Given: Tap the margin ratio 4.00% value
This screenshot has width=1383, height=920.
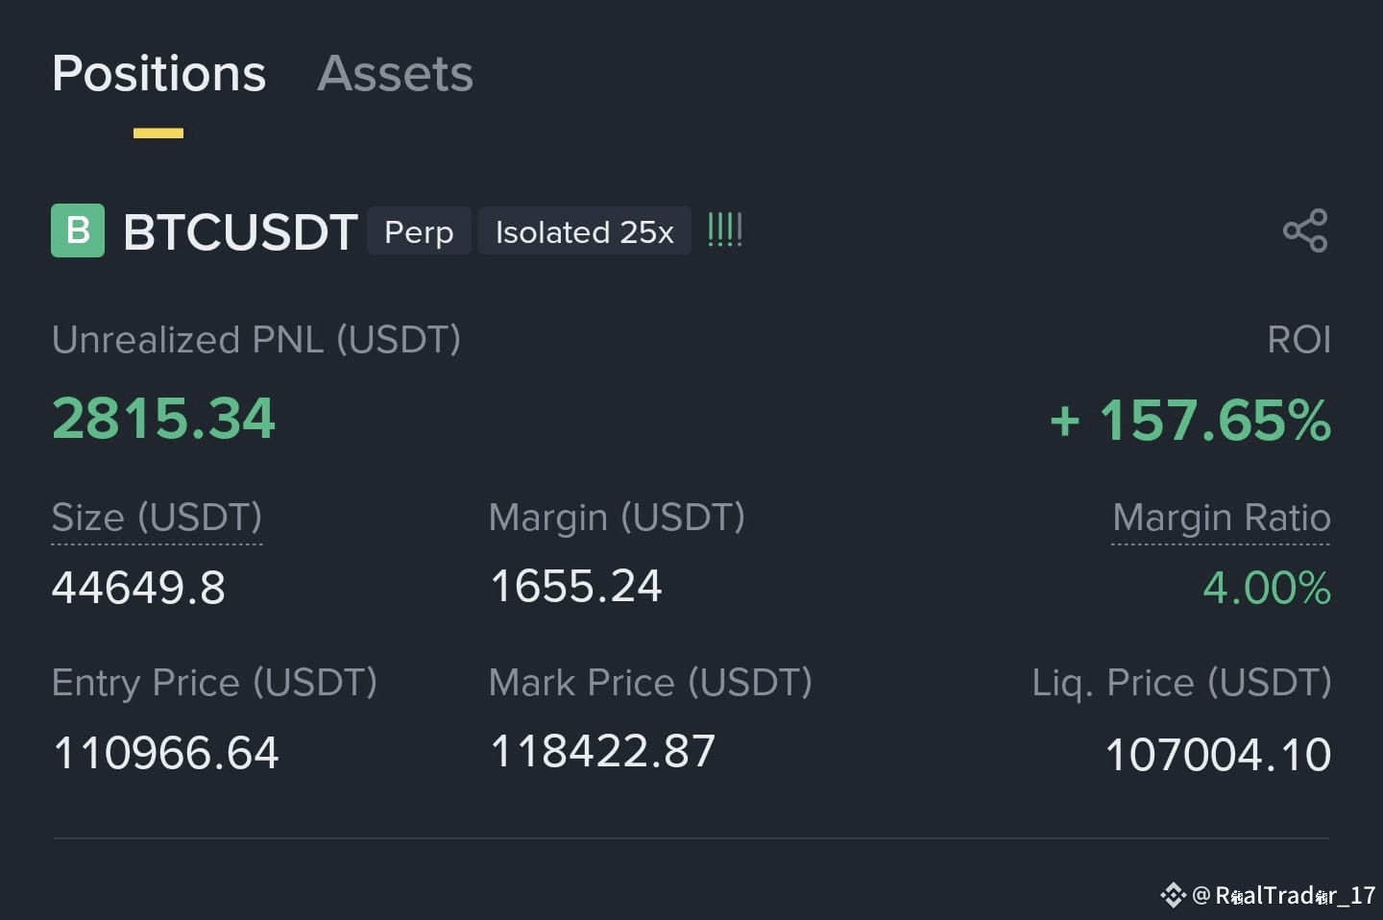Looking at the screenshot, I should [1267, 588].
